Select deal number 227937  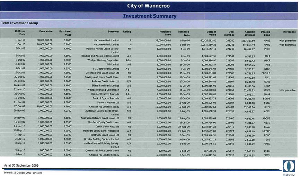tap(230, 155)
